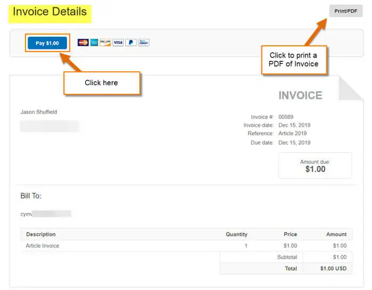Select the Article Invoice line item
The height and width of the screenshot is (290, 372).
click(43, 246)
